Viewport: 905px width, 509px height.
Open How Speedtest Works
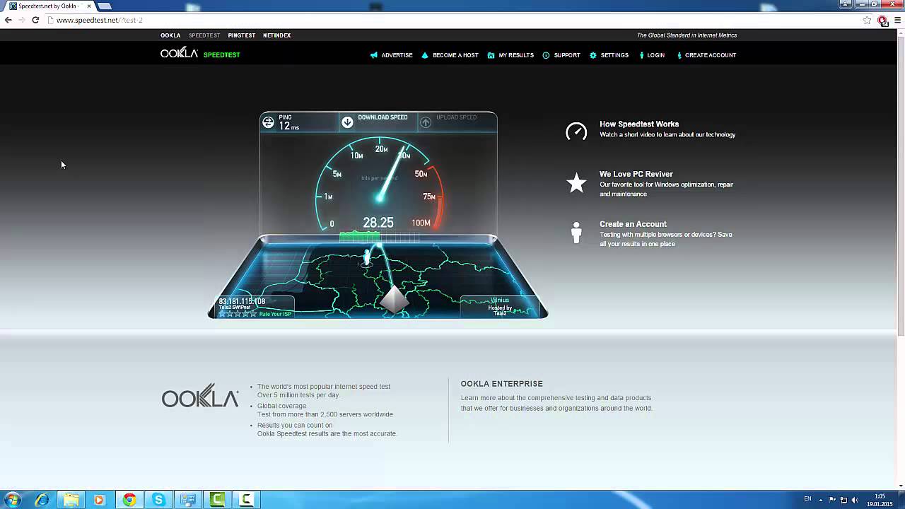click(639, 124)
